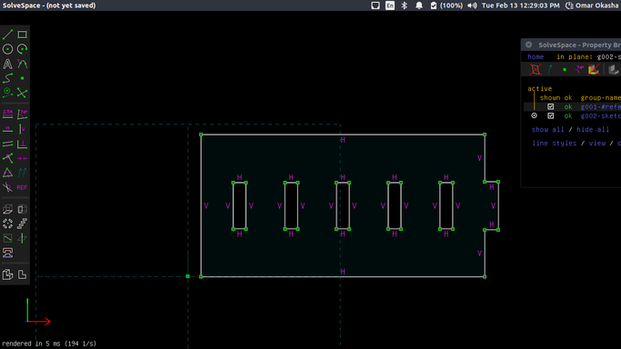The image size is (621, 349).
Task: Toggle show points in Property Browser
Action: [565, 70]
